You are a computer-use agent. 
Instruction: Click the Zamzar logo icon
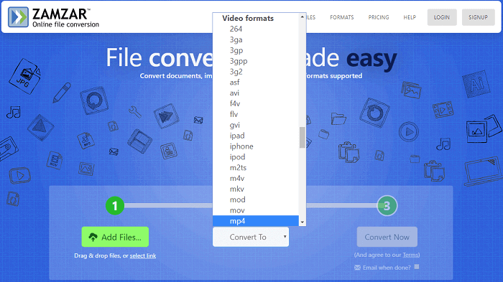(18, 17)
